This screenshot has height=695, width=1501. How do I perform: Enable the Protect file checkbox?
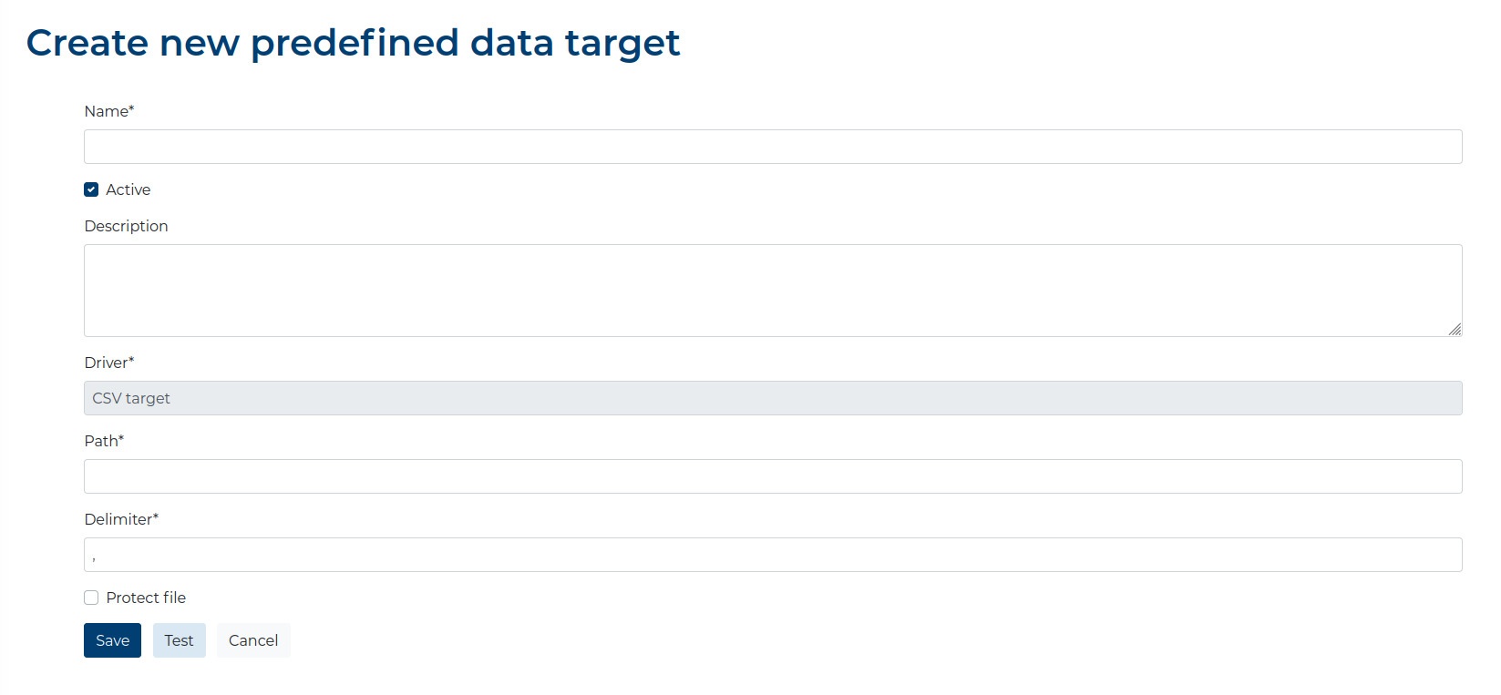click(x=91, y=598)
